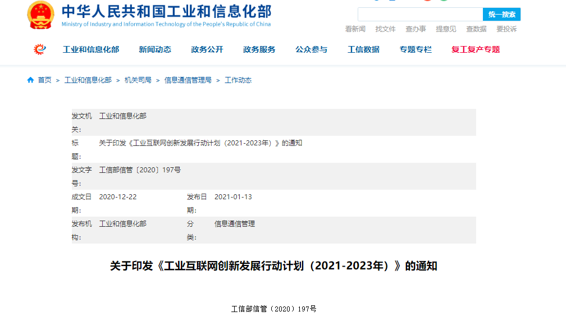Open the 查数据 link

coord(476,29)
